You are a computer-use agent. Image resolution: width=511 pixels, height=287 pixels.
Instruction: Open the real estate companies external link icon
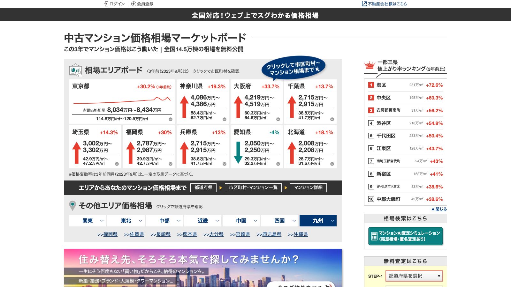[x=364, y=4]
